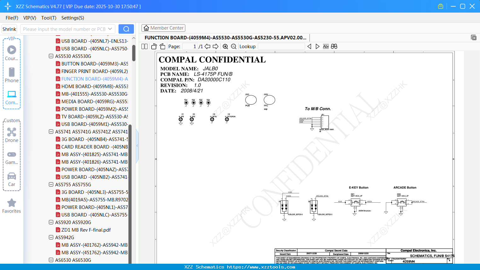Open the Phone category
Viewport: 480px width, 270px height.
12,75
